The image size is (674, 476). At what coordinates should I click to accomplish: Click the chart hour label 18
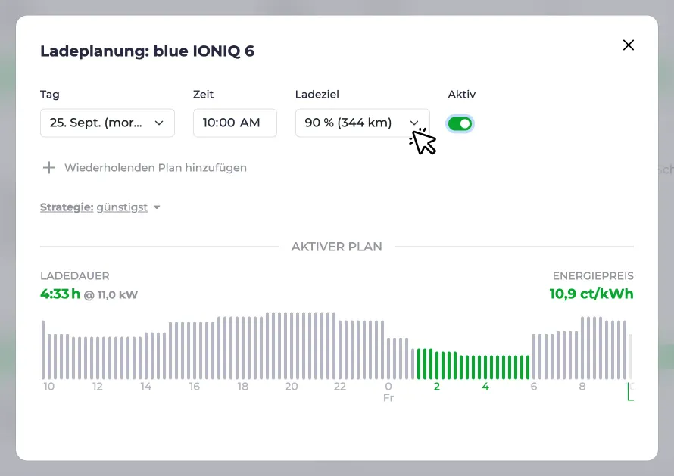point(243,386)
